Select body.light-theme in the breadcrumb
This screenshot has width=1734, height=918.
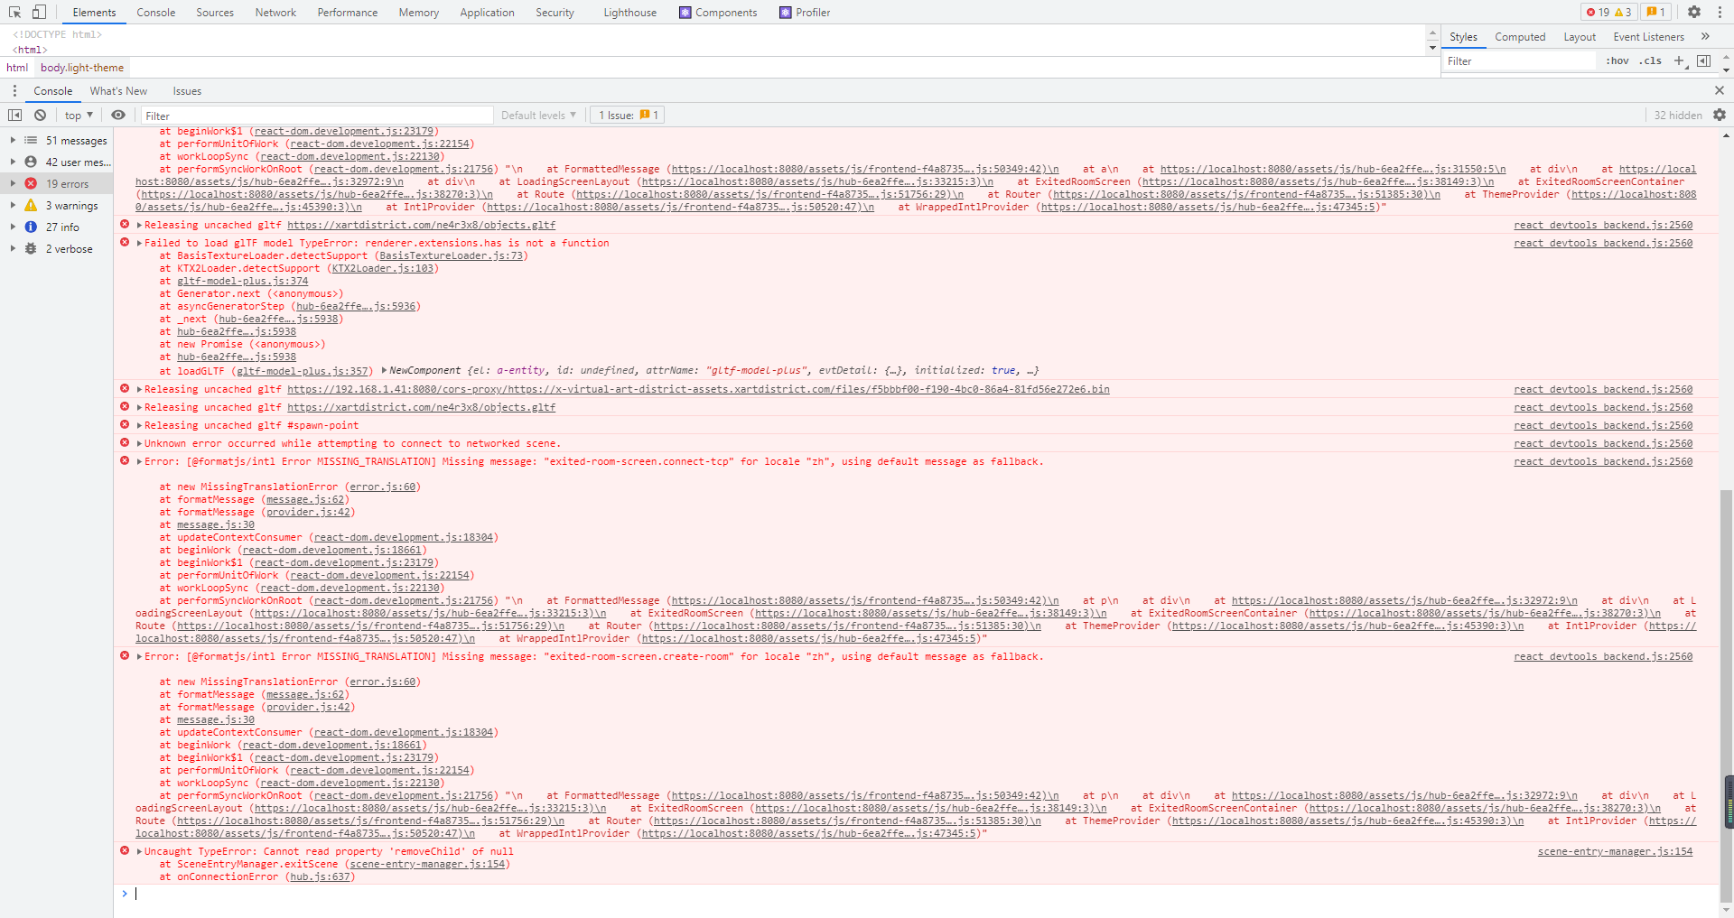pyautogui.click(x=82, y=68)
